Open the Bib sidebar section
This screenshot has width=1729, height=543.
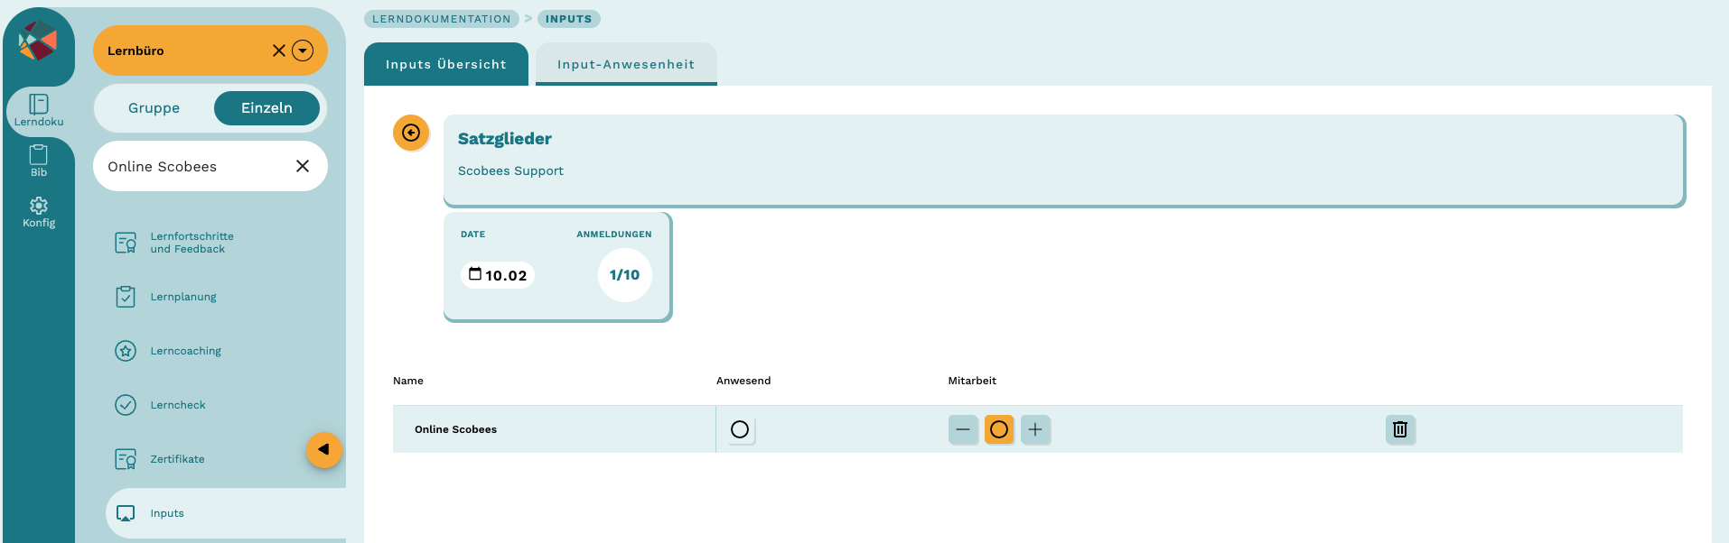point(39,161)
